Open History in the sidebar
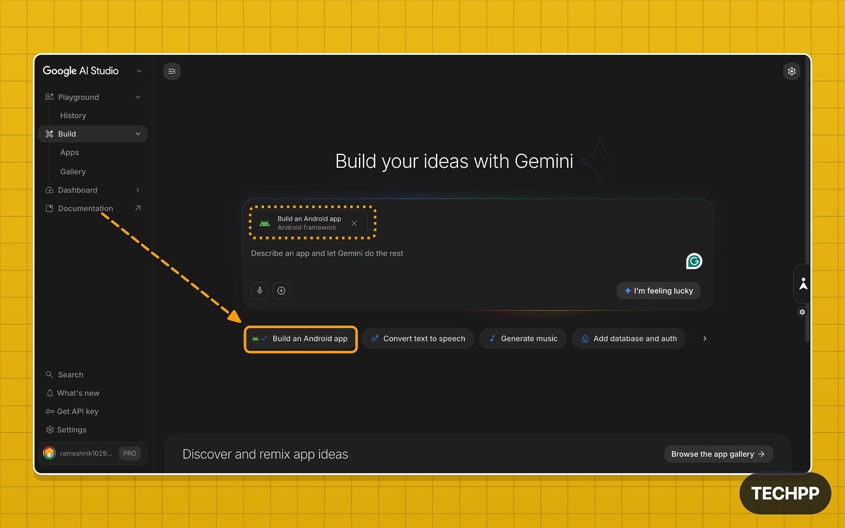 [x=73, y=115]
